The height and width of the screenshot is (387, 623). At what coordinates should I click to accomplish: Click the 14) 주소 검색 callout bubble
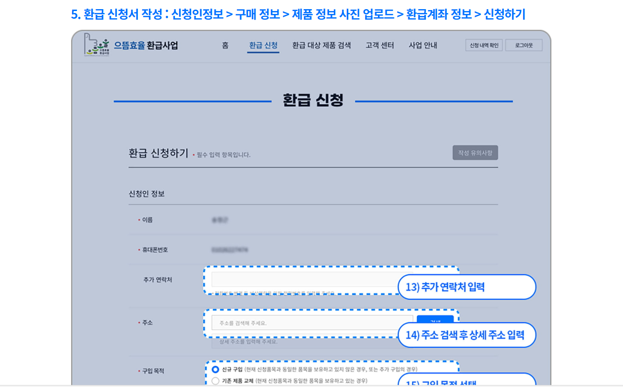pos(466,335)
